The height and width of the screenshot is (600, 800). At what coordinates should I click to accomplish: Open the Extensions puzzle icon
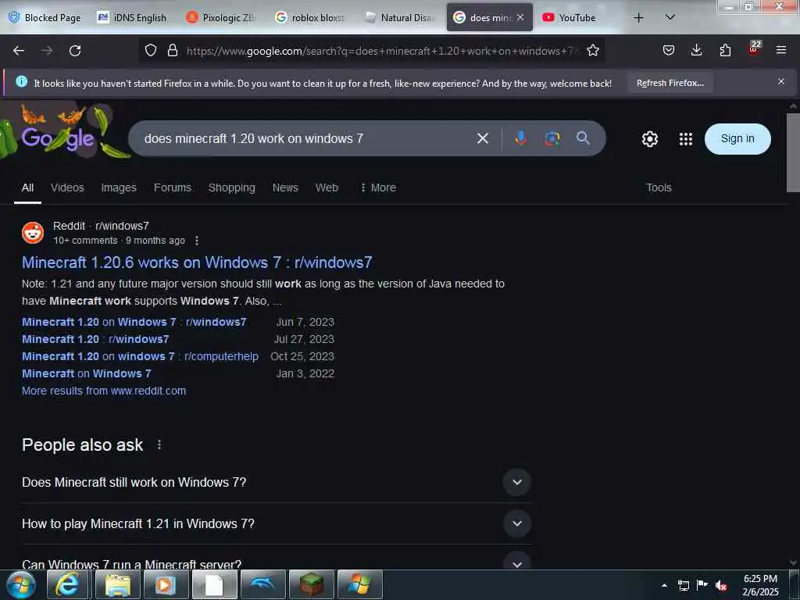725,50
